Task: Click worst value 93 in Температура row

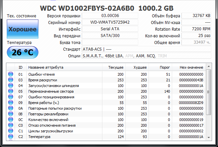Action: click(145, 137)
